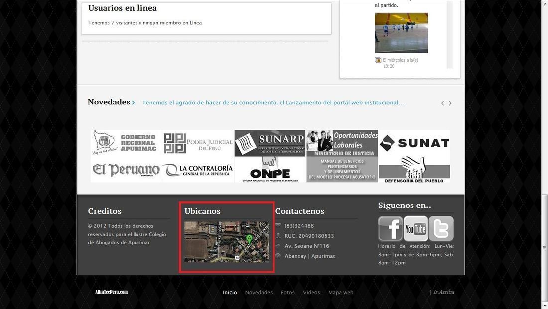Click the page vertical scrollbar thumb
This screenshot has height=309, width=548.
tap(544, 248)
